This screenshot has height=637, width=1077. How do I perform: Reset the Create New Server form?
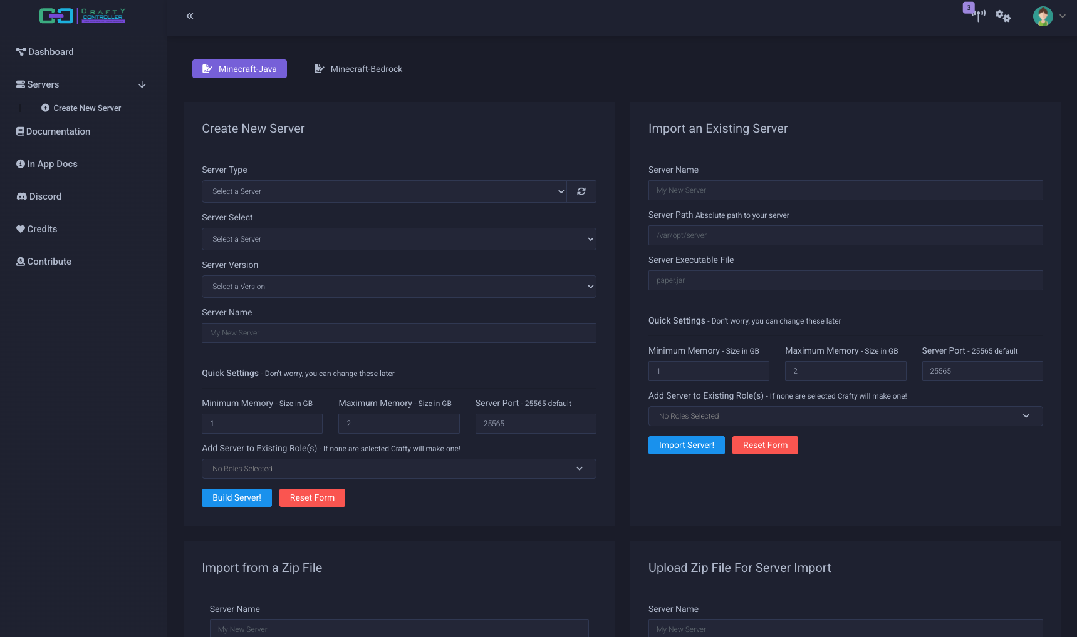click(312, 497)
